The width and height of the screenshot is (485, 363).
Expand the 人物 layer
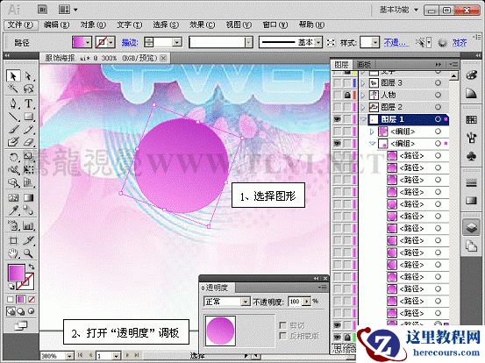pos(363,95)
